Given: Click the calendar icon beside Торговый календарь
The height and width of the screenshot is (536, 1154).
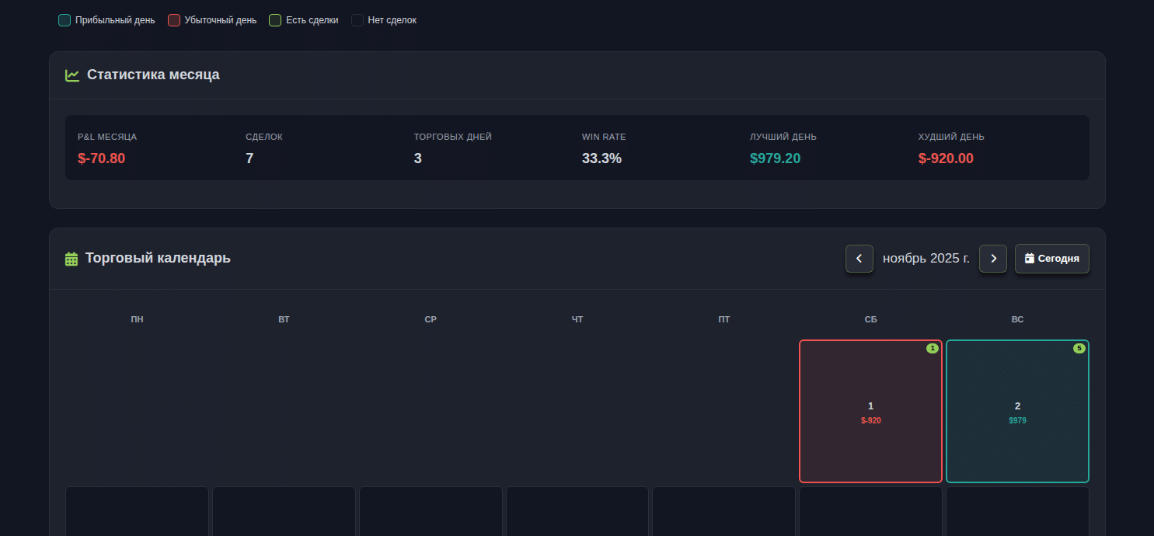Looking at the screenshot, I should [71, 259].
